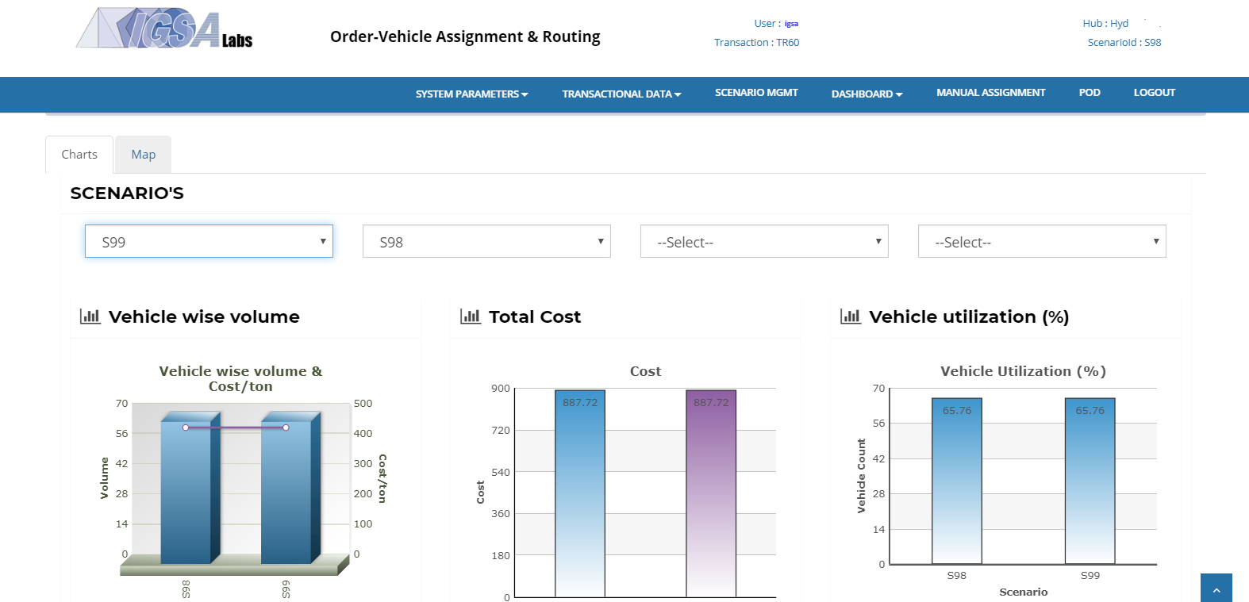Click the Vehicle utilization chart icon

851,316
